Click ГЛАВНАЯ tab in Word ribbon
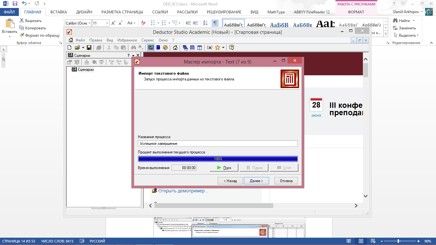Screen dimensions: 436x245 tap(33, 12)
